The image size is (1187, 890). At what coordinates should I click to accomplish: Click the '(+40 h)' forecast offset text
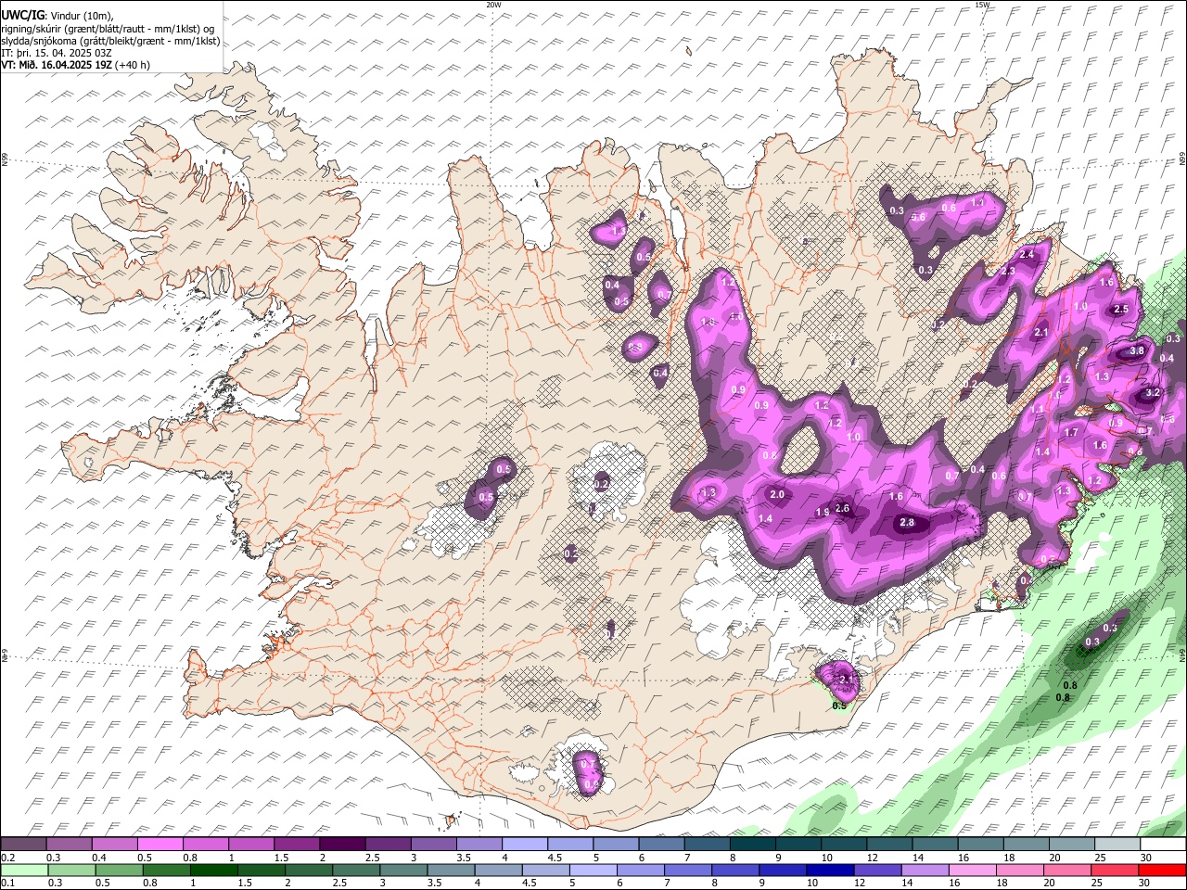133,65
